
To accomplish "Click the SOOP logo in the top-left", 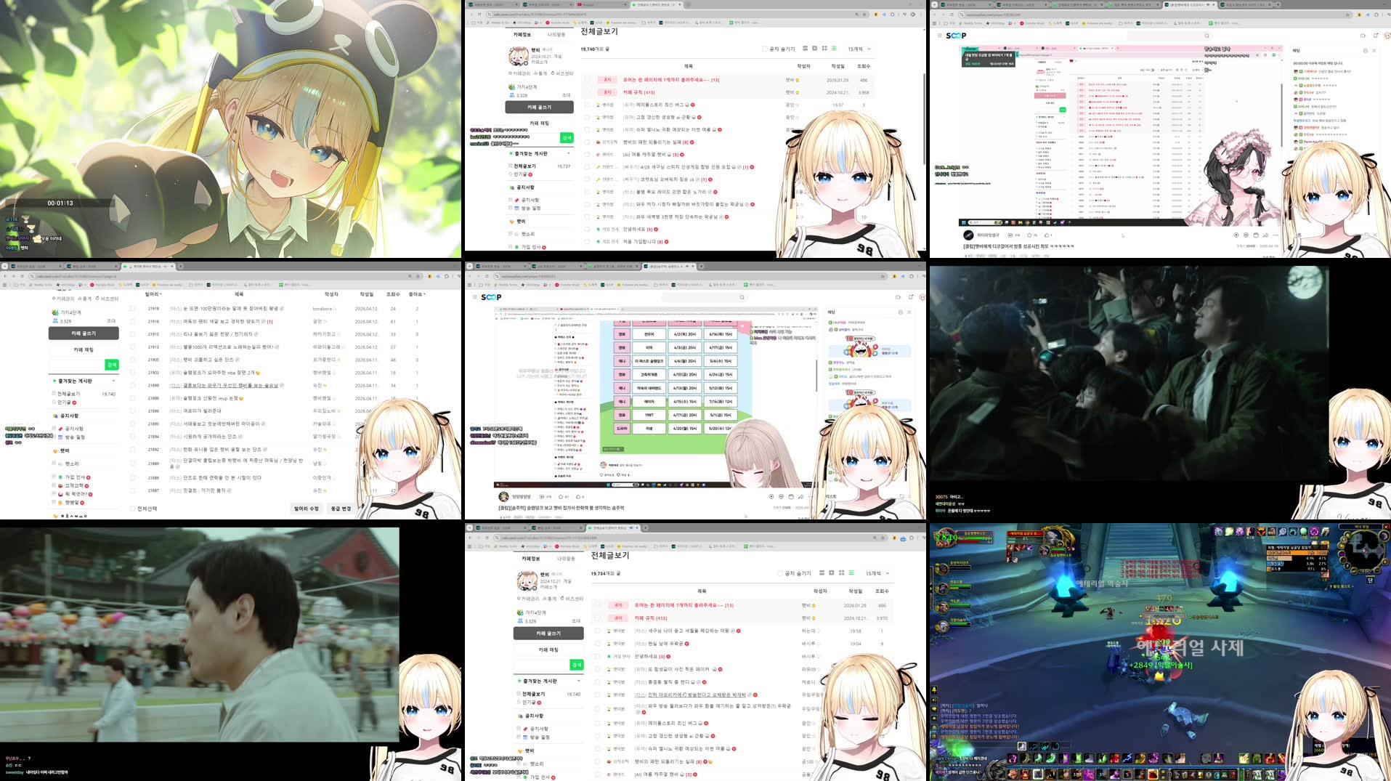I will pyautogui.click(x=956, y=35).
